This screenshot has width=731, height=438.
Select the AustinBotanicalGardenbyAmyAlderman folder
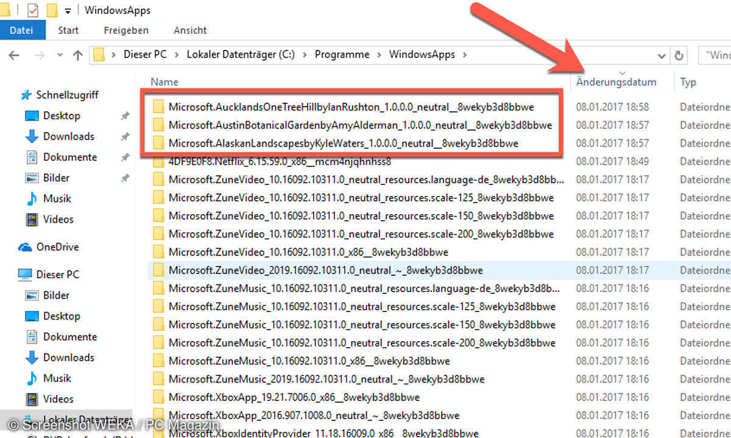(x=360, y=125)
